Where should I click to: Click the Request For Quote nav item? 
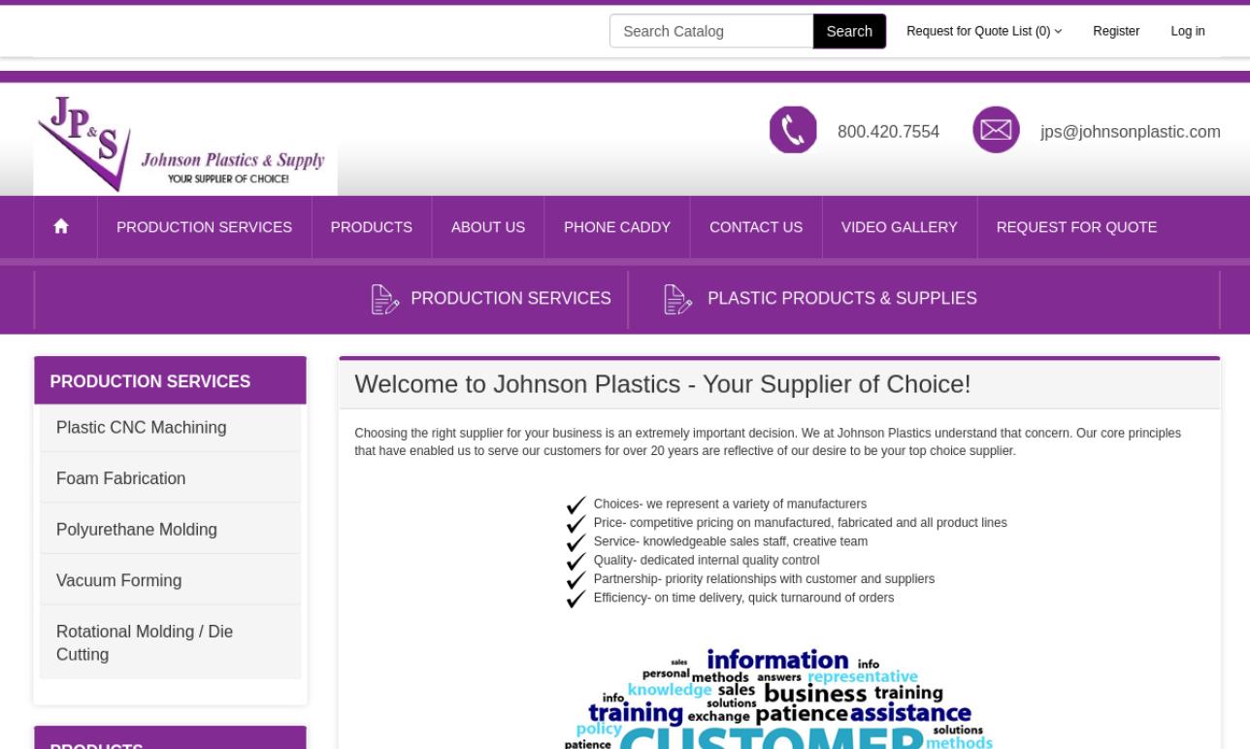point(1075,226)
